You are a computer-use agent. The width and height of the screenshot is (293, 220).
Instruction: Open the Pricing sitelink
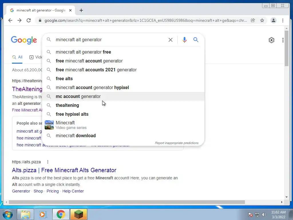(53, 191)
